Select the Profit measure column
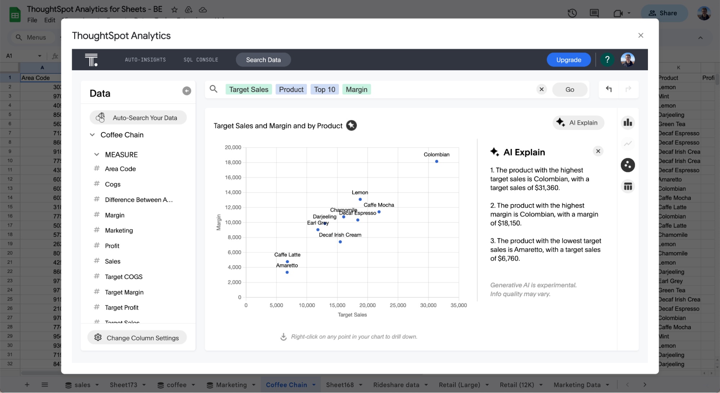This screenshot has height=393, width=720. tap(112, 246)
